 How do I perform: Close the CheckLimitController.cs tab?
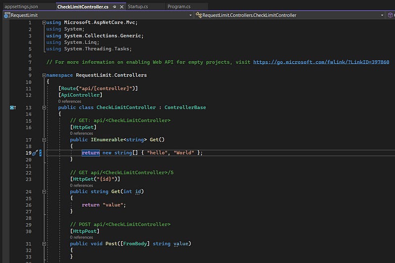click(121, 7)
